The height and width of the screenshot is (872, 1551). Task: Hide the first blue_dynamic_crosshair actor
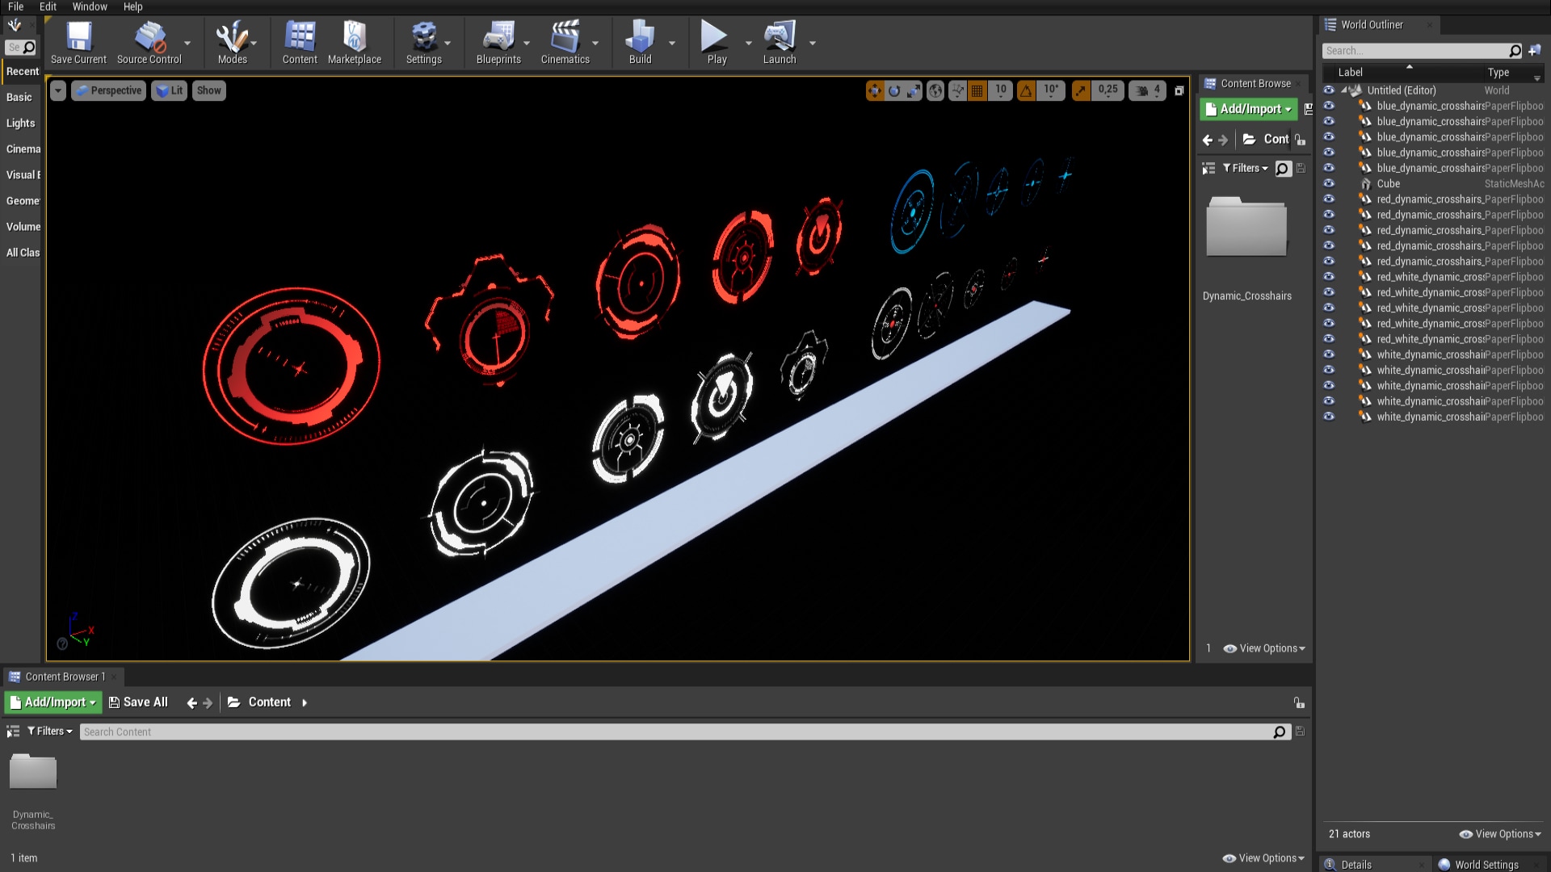(1329, 105)
